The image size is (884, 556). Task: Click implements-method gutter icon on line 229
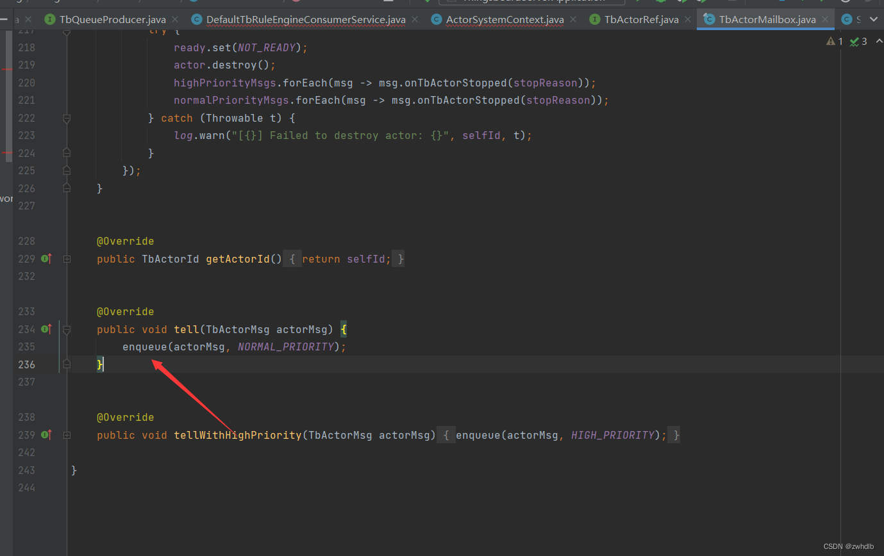(x=46, y=259)
